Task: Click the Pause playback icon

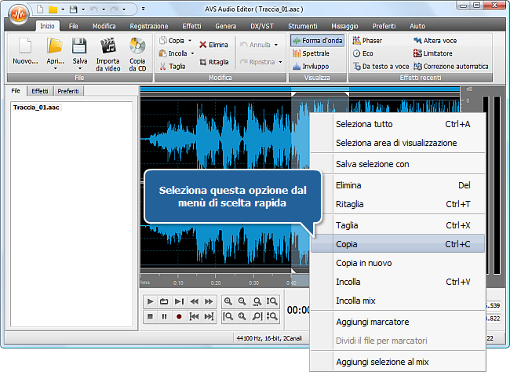Action: (x=165, y=316)
